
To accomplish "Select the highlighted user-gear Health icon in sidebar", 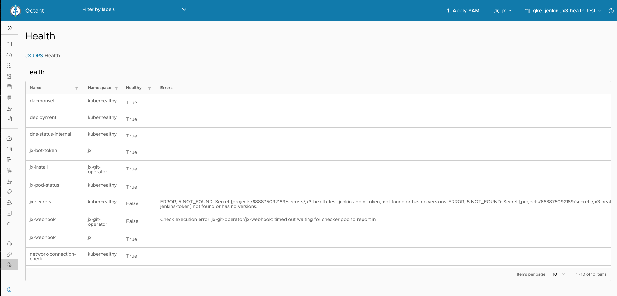I will coord(9,265).
